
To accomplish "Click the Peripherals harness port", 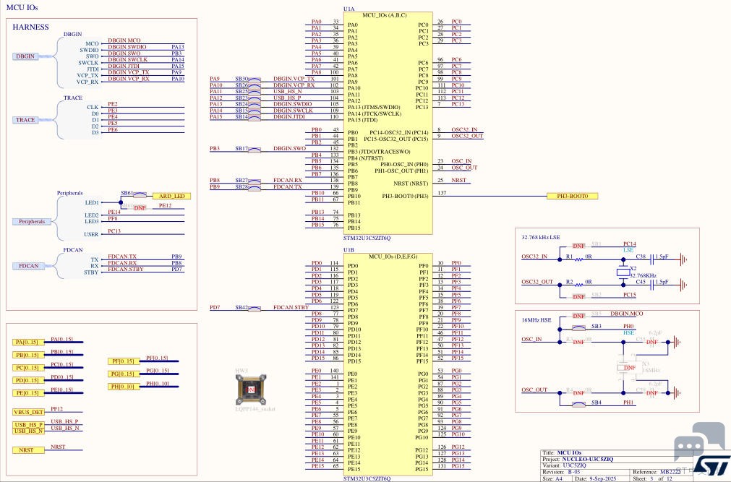I will 32,221.
